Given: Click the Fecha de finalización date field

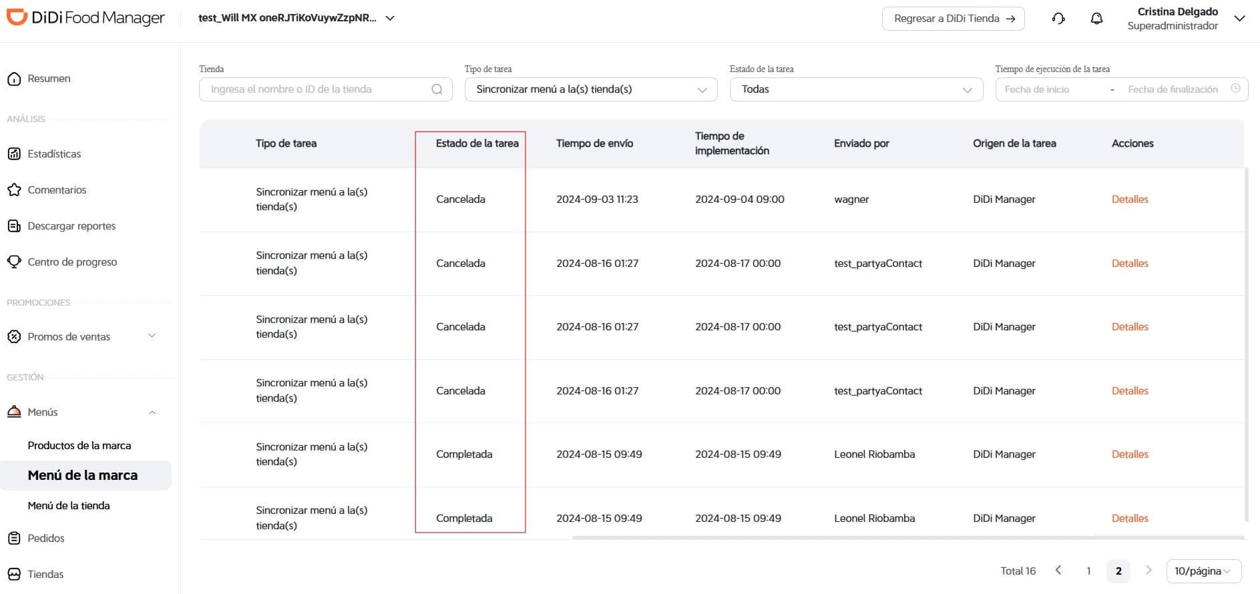Looking at the screenshot, I should [x=1173, y=89].
